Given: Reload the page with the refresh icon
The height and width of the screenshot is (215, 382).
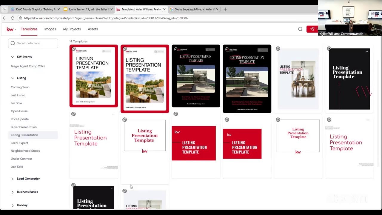Looking at the screenshot, I should point(13,18).
